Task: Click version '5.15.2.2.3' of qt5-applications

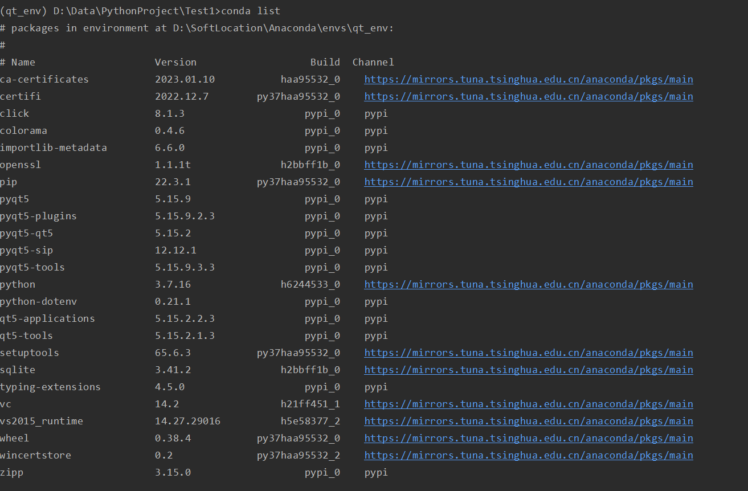Action: [185, 318]
